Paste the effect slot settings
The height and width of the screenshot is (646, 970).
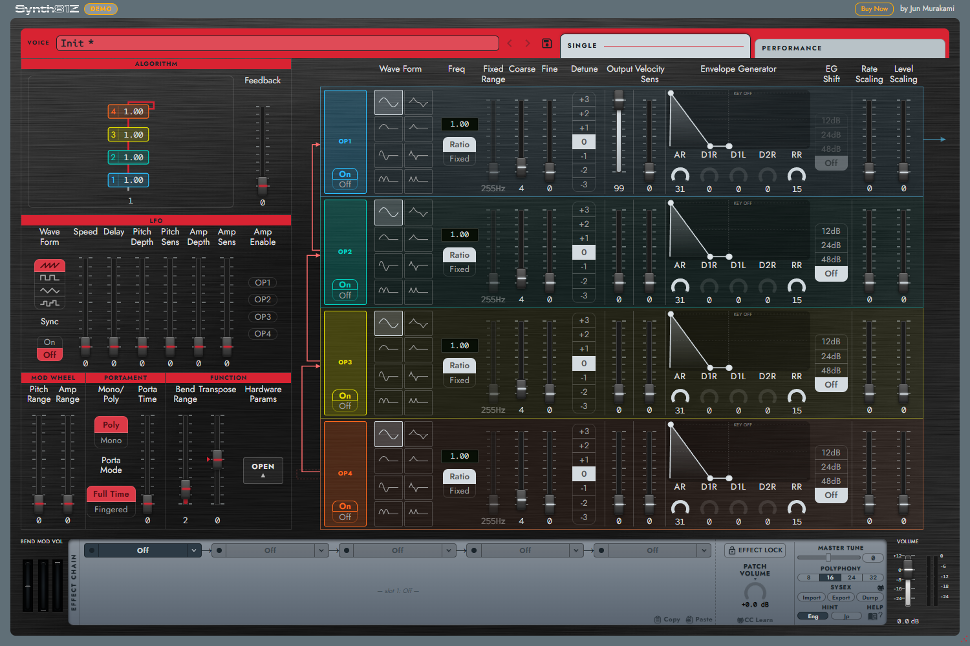[699, 620]
